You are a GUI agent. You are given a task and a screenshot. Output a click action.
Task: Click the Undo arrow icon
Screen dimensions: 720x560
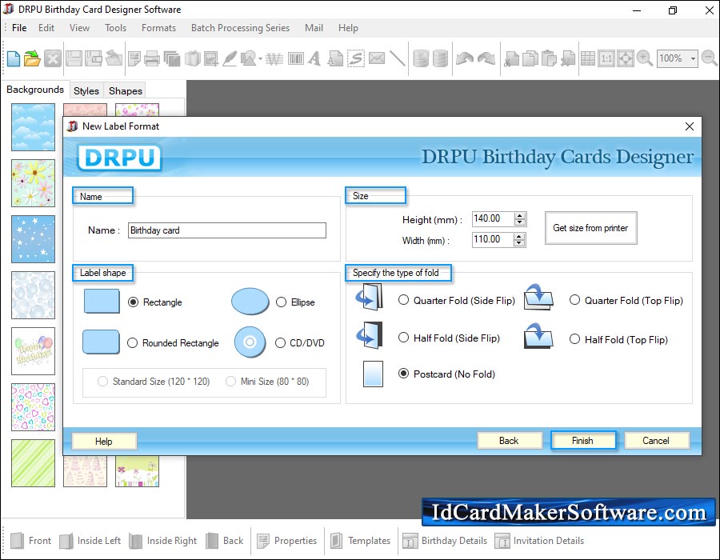click(465, 58)
